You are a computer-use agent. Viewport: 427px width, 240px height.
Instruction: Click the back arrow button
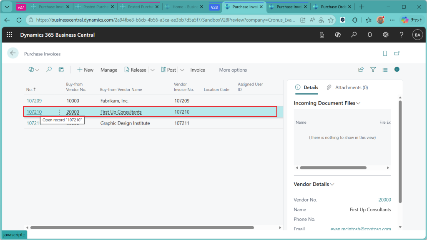tap(13, 53)
